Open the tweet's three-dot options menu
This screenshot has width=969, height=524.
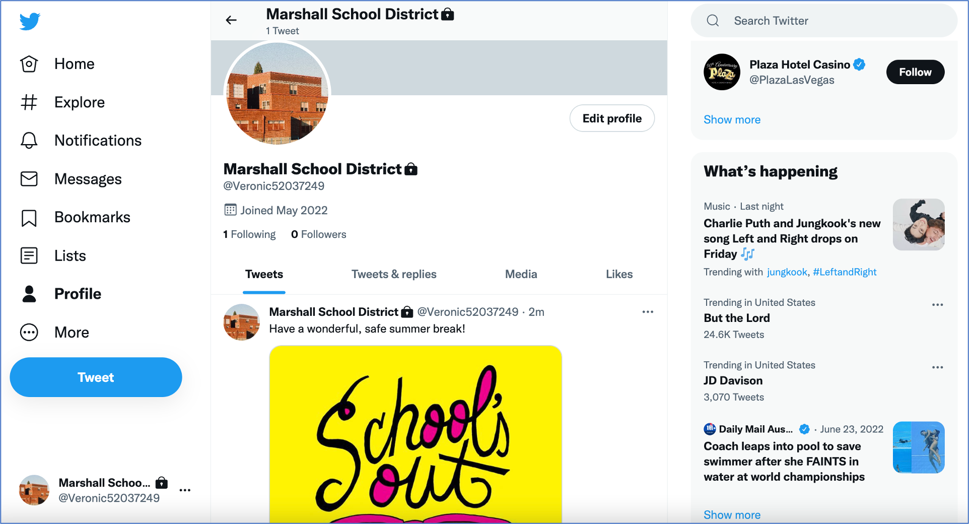(648, 312)
